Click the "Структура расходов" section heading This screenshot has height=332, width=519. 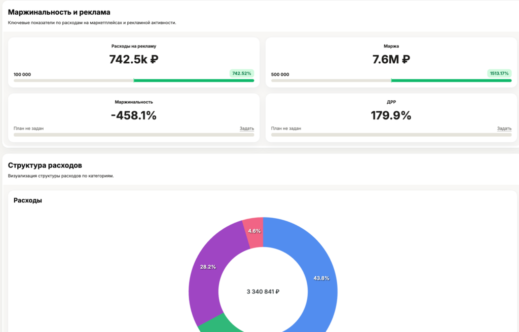click(45, 165)
